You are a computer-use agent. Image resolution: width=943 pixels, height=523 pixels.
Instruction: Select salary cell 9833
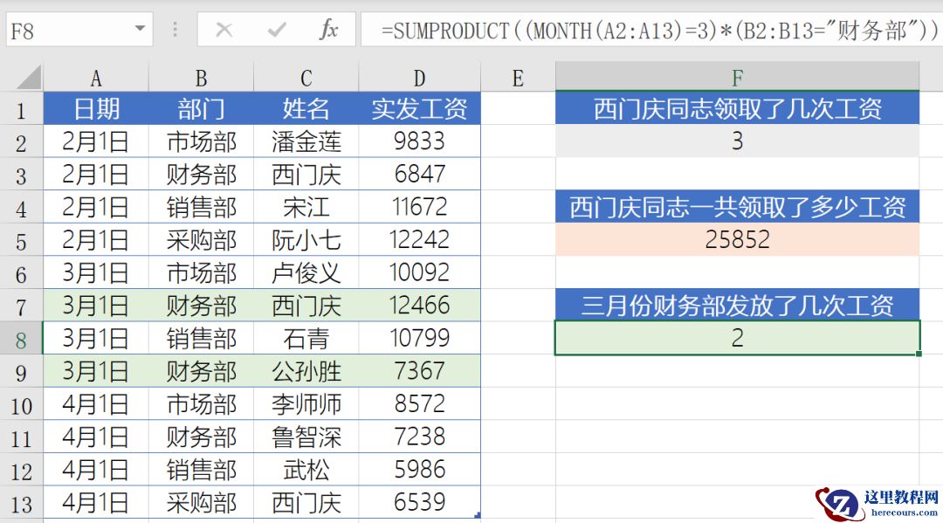pyautogui.click(x=419, y=141)
